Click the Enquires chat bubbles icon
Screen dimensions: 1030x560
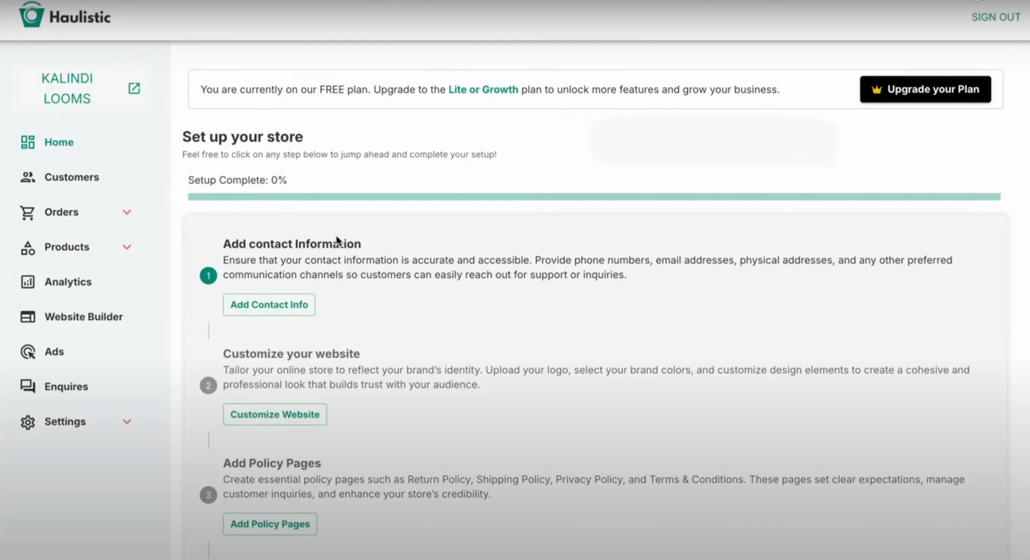[x=28, y=387]
